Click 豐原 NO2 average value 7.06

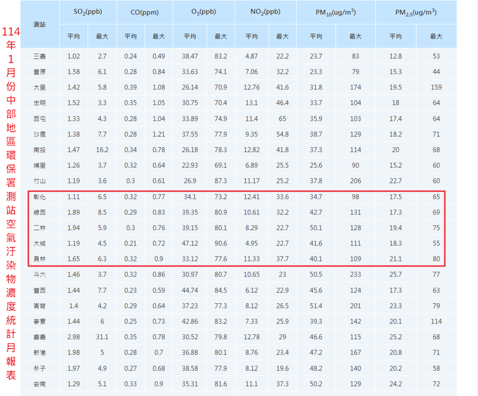252,72
